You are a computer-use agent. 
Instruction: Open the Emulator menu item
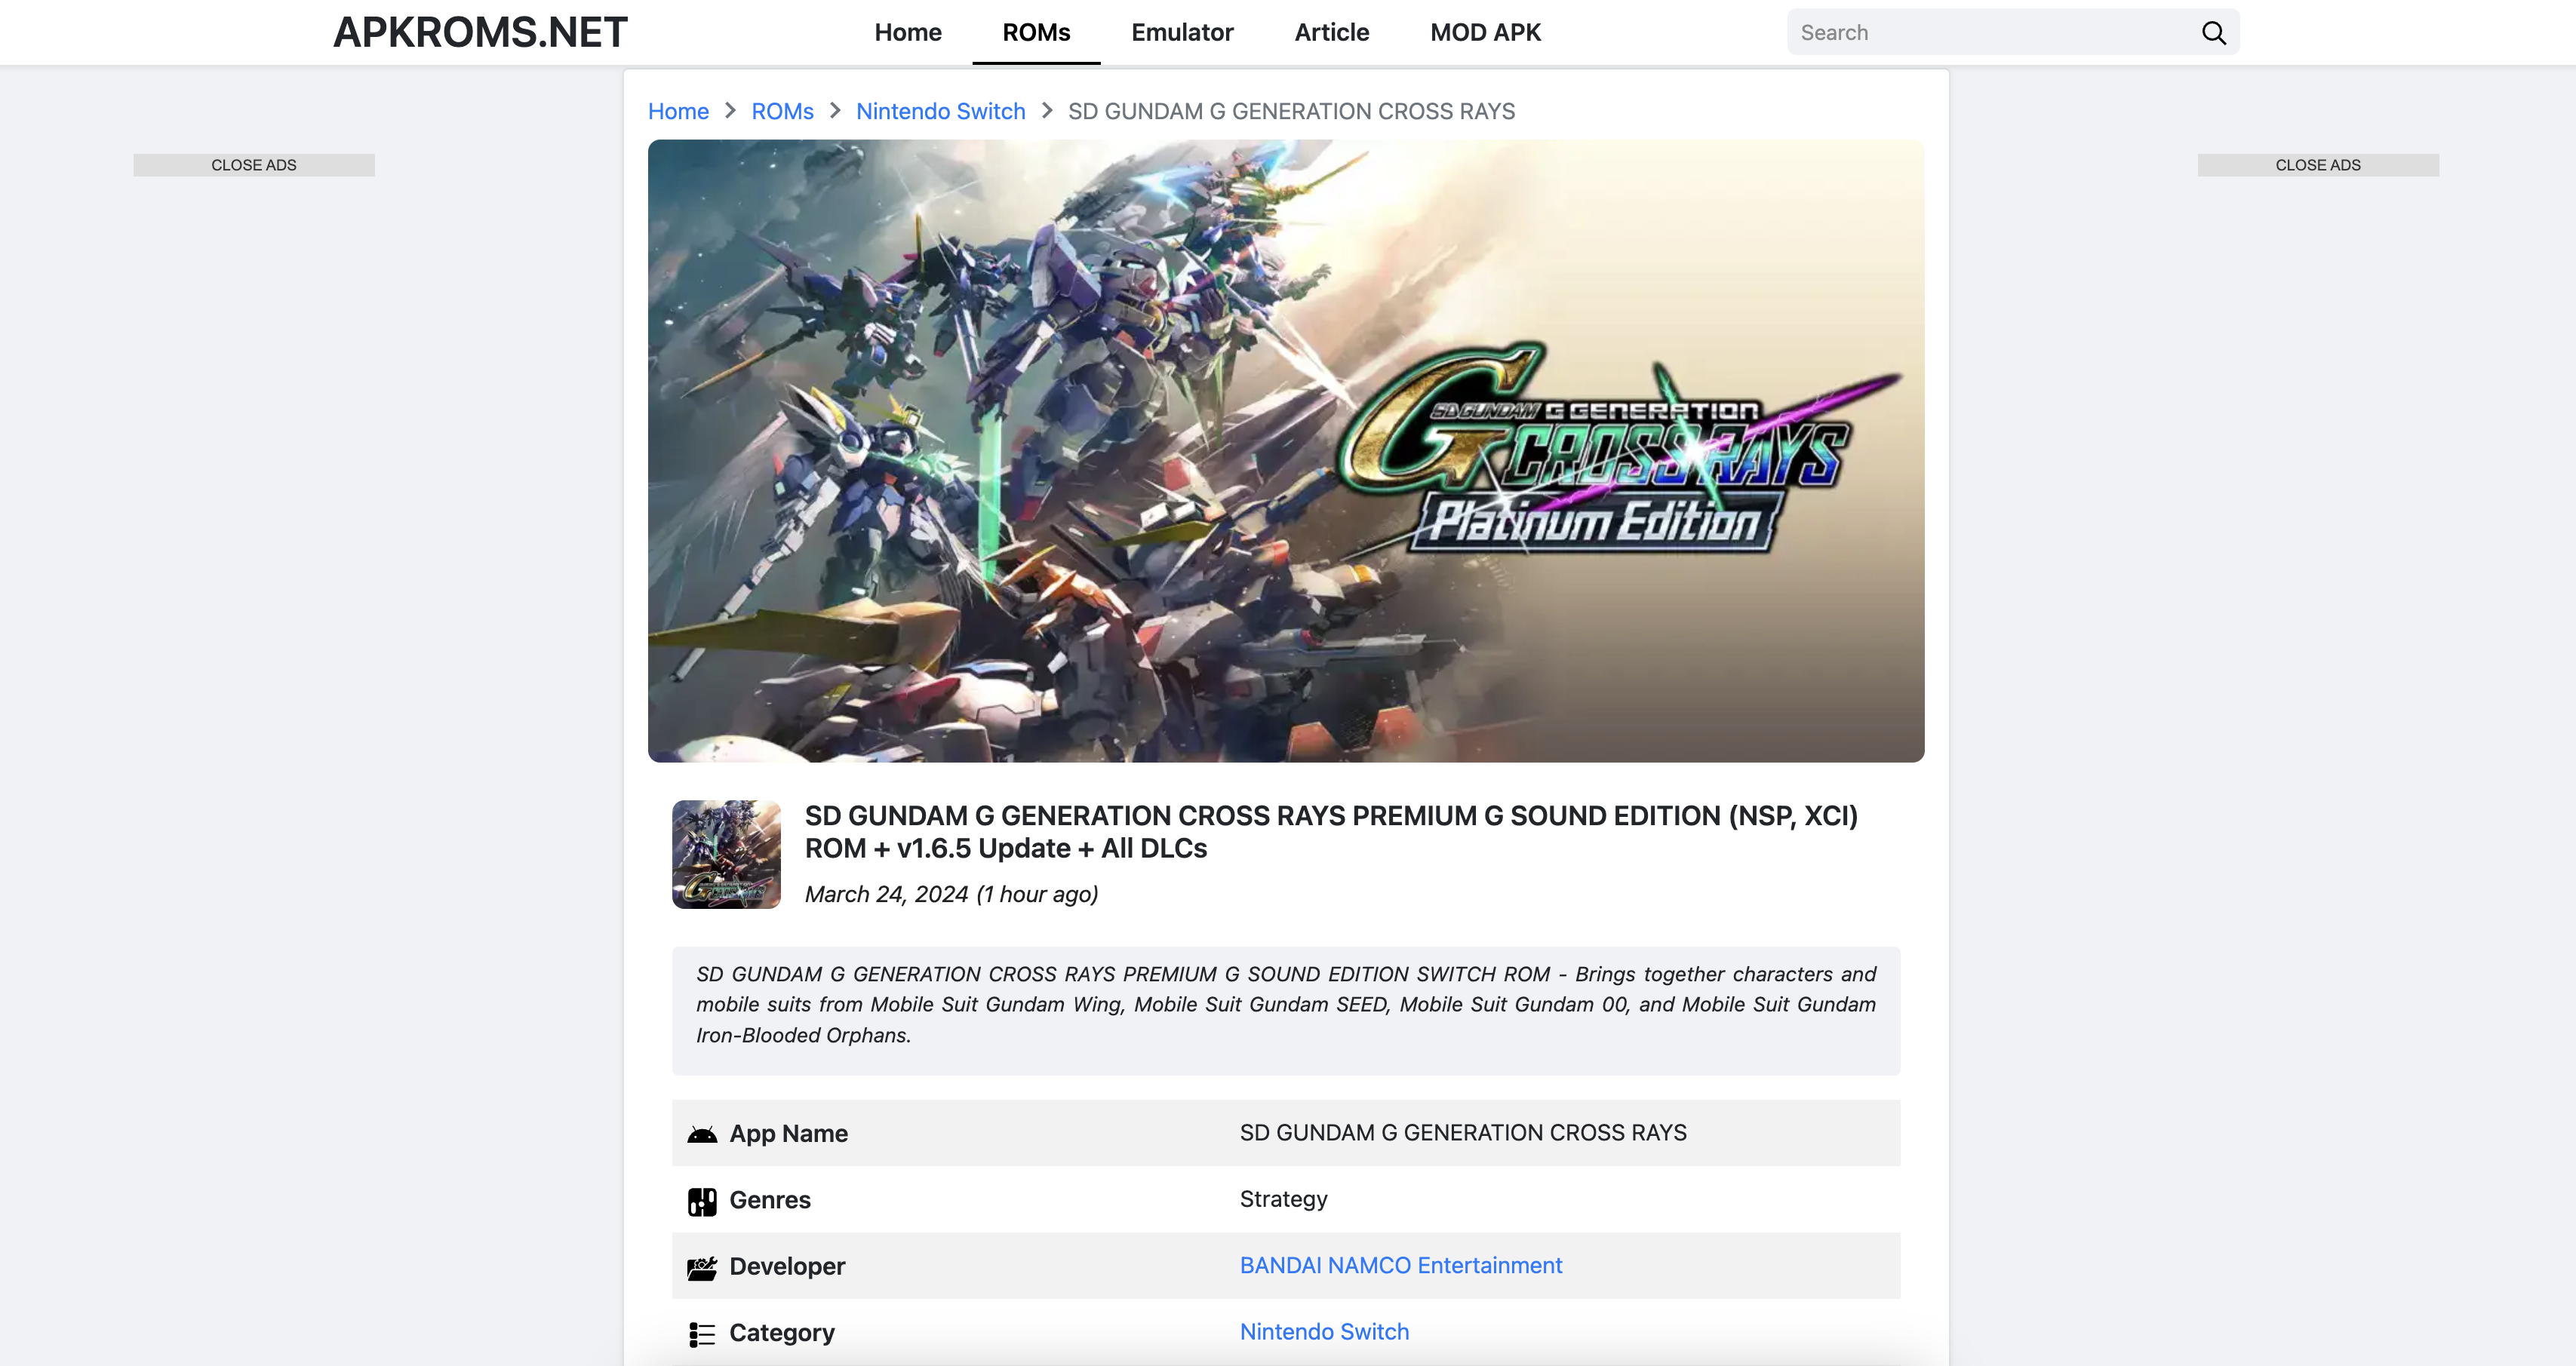1182,32
